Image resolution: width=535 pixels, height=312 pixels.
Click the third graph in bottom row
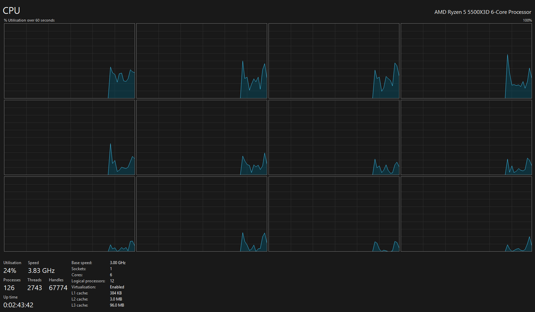coord(334,214)
